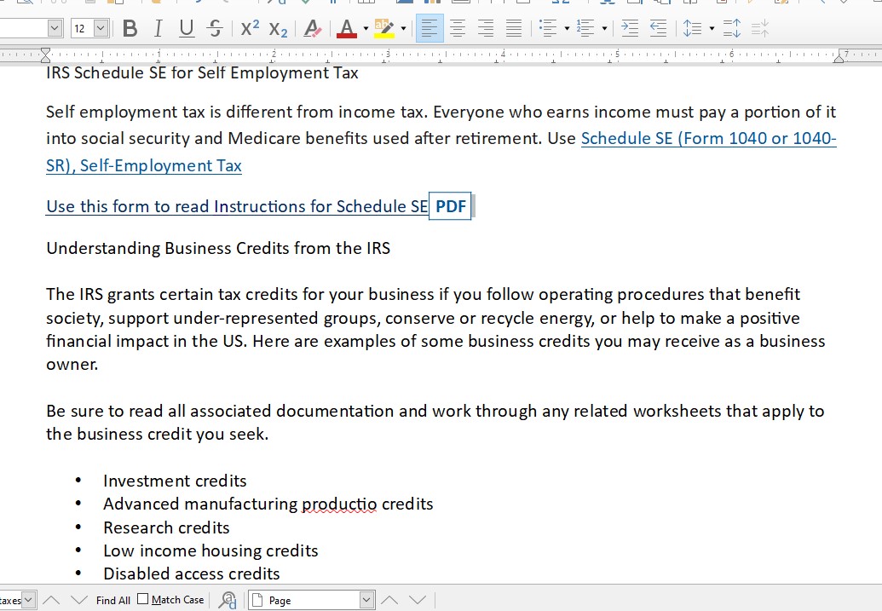Click bullet 'Research credits'
Image resolution: width=882 pixels, height=611 pixels.
(166, 527)
